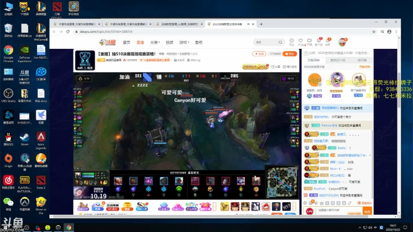Switch to the second Chrome tab

tap(127, 24)
